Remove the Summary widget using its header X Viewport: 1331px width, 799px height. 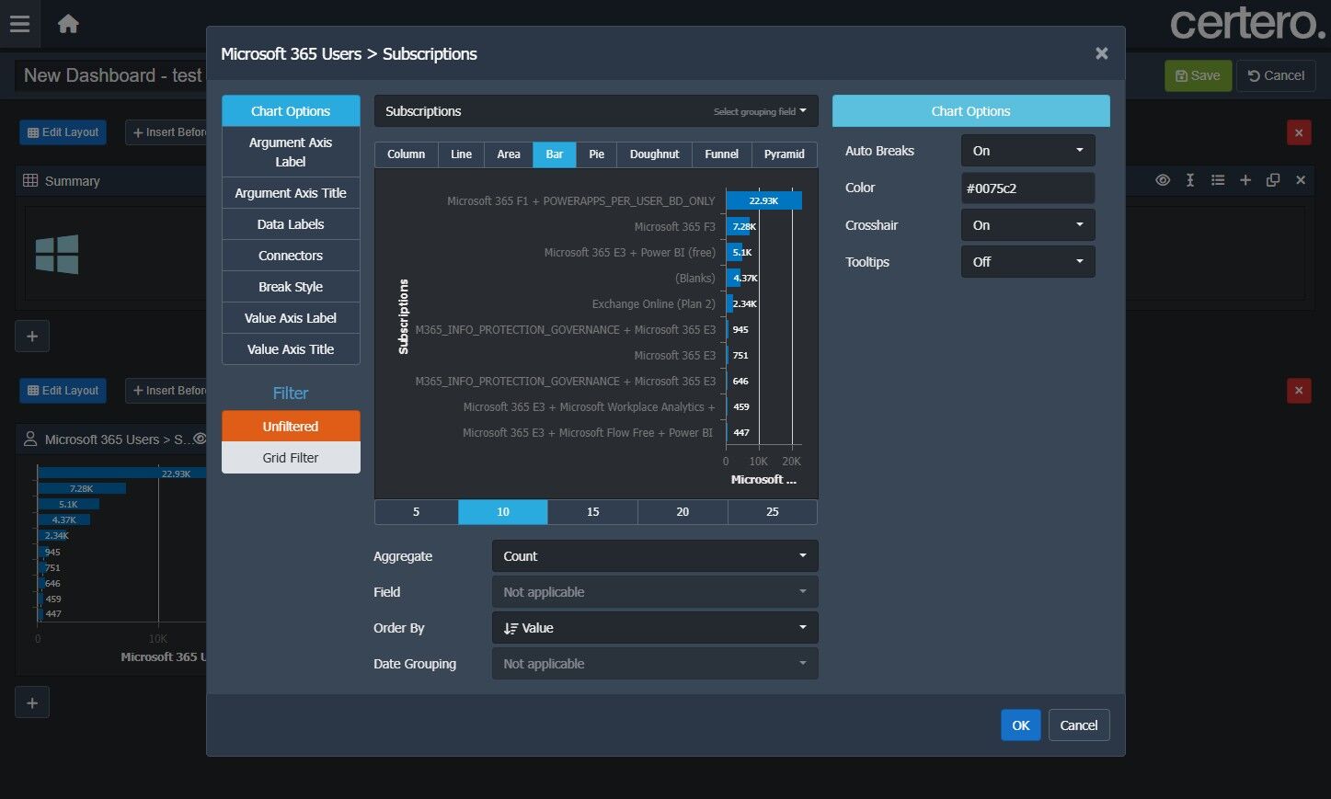click(1301, 180)
